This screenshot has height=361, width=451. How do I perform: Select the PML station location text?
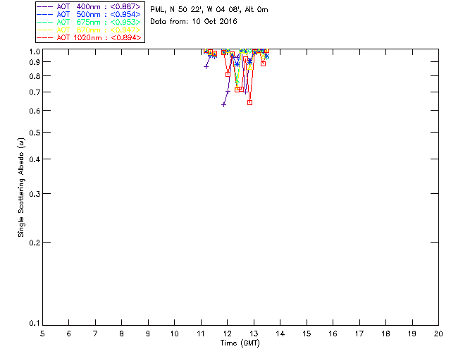(x=209, y=10)
